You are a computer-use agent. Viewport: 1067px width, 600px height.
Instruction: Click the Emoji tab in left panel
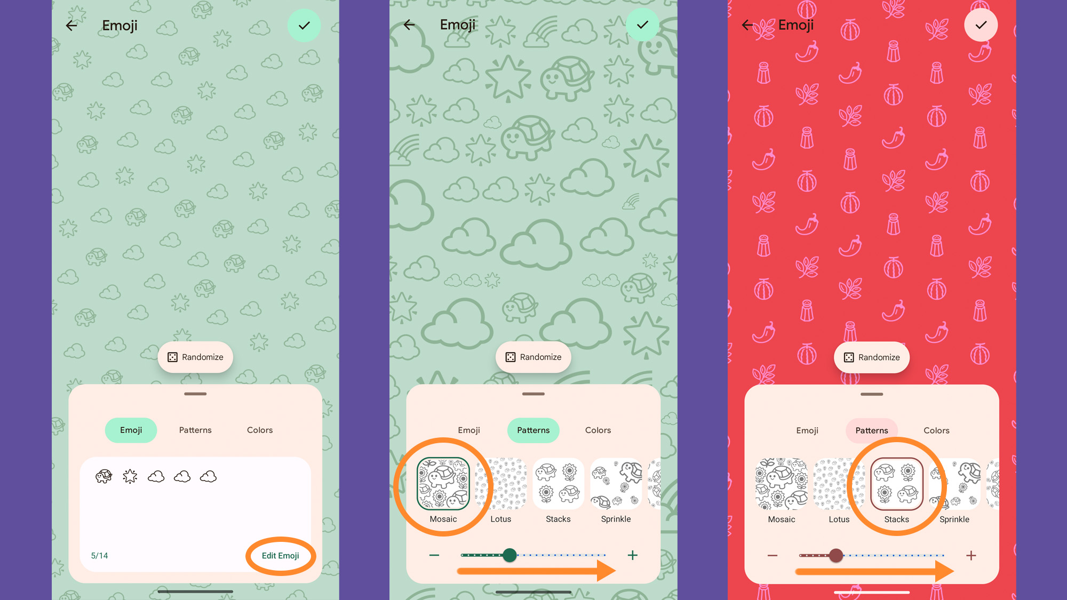pyautogui.click(x=131, y=429)
